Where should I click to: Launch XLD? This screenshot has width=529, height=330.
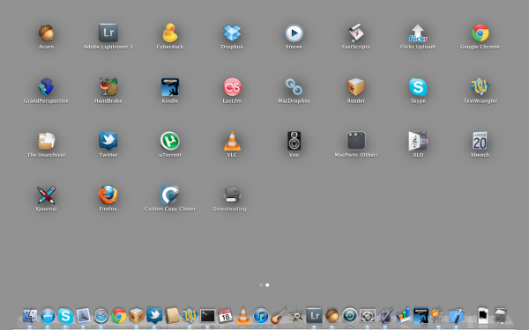click(x=418, y=141)
